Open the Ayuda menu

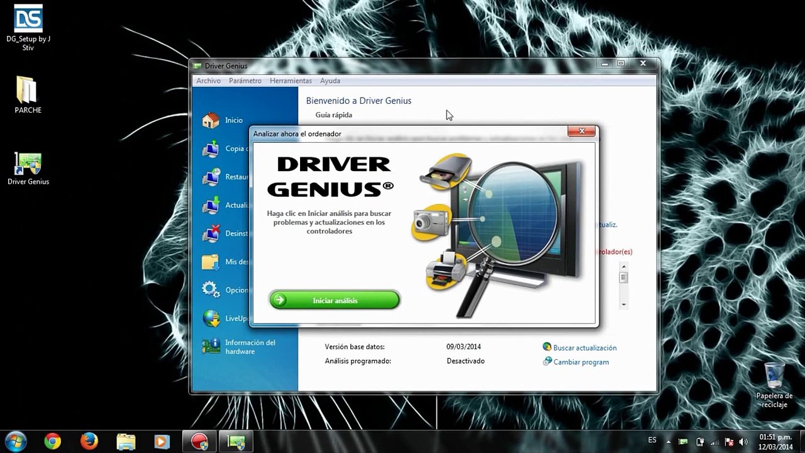click(330, 81)
